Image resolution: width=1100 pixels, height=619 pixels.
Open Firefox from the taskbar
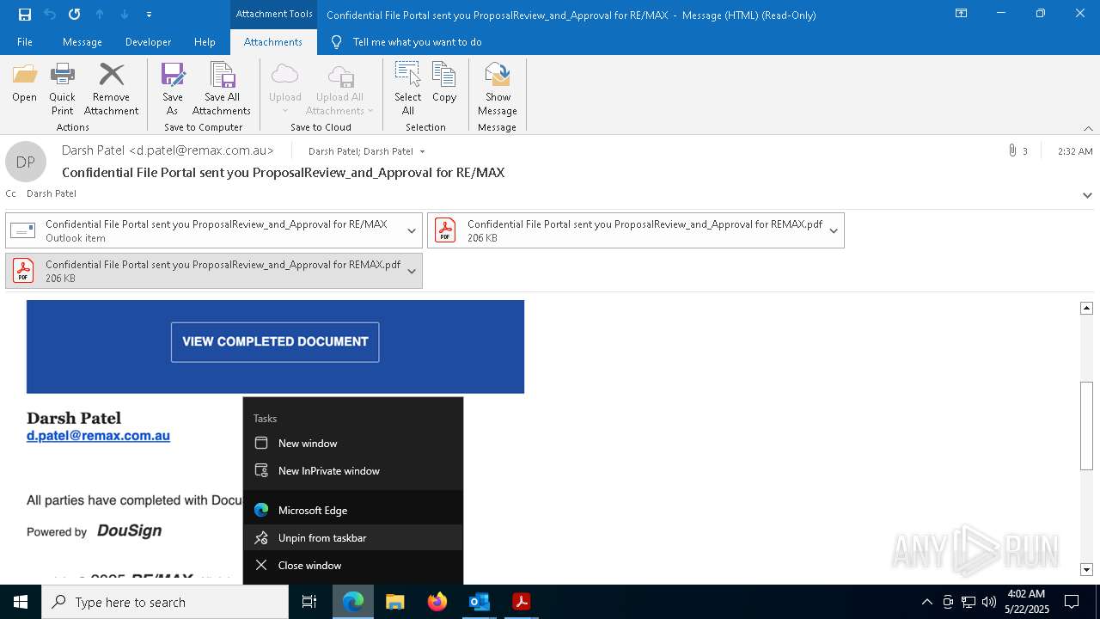tap(437, 602)
